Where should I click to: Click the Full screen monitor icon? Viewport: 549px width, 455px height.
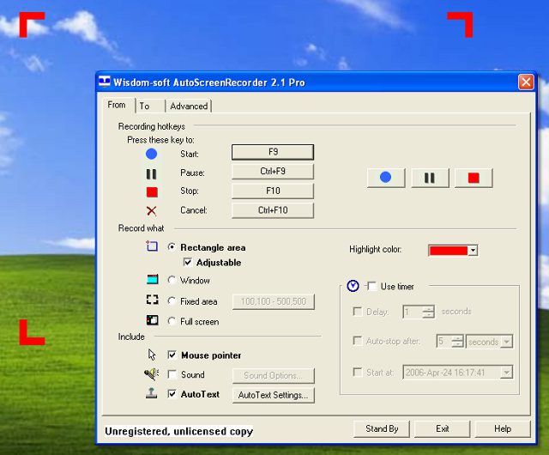point(153,320)
